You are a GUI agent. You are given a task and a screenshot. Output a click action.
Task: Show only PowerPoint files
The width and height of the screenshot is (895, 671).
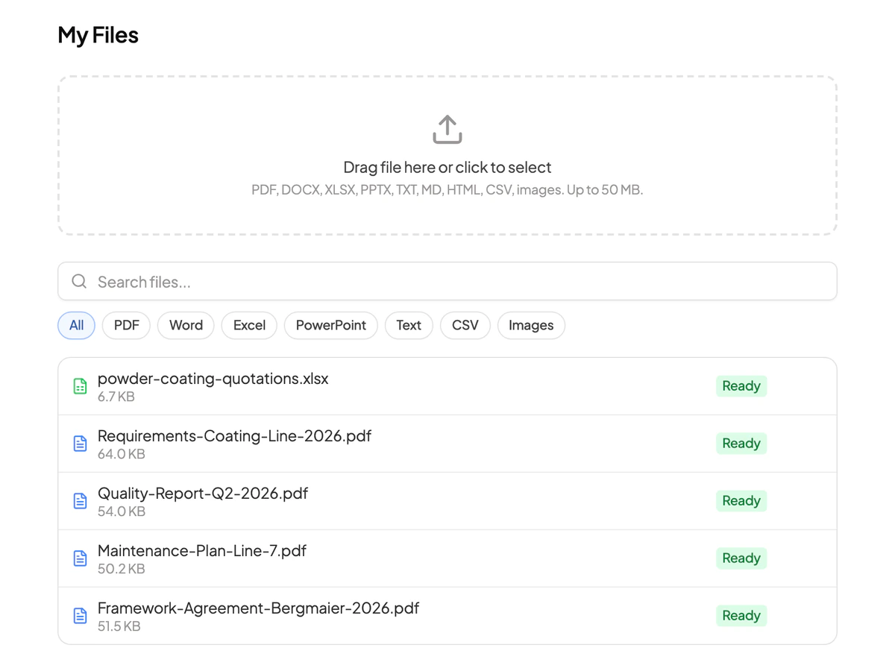click(x=331, y=325)
